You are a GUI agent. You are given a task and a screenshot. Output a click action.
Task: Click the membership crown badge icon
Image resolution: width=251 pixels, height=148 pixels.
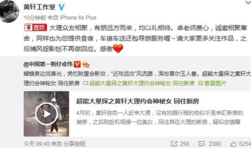coord(86,64)
